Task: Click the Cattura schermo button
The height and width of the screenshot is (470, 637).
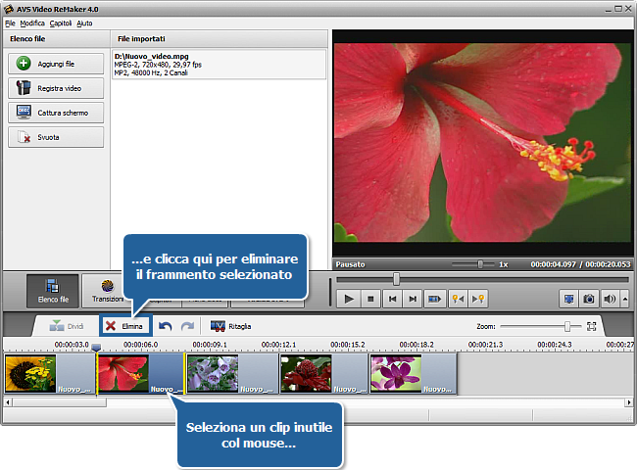Action: 56,113
